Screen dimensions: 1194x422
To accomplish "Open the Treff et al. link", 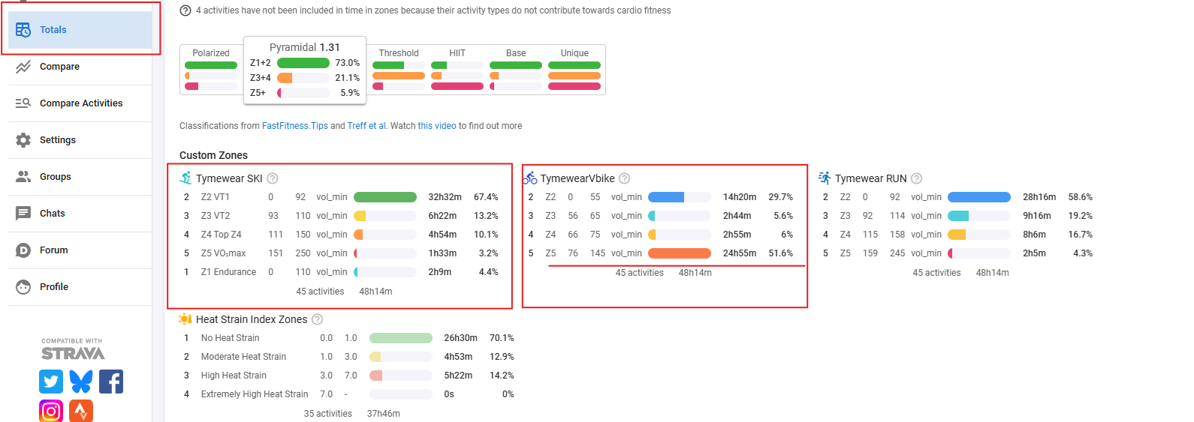I will tap(367, 126).
